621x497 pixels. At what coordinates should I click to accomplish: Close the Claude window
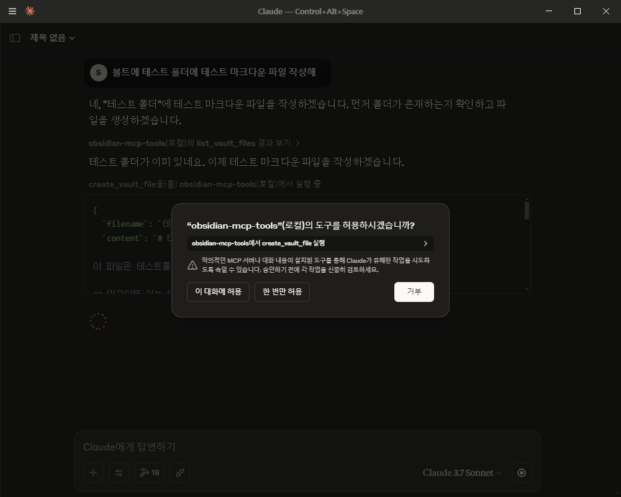[x=606, y=11]
